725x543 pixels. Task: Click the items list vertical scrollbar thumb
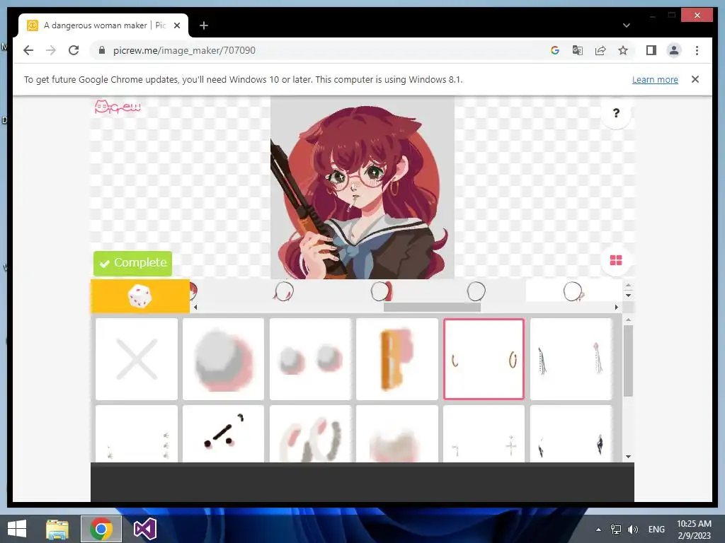tap(628, 361)
